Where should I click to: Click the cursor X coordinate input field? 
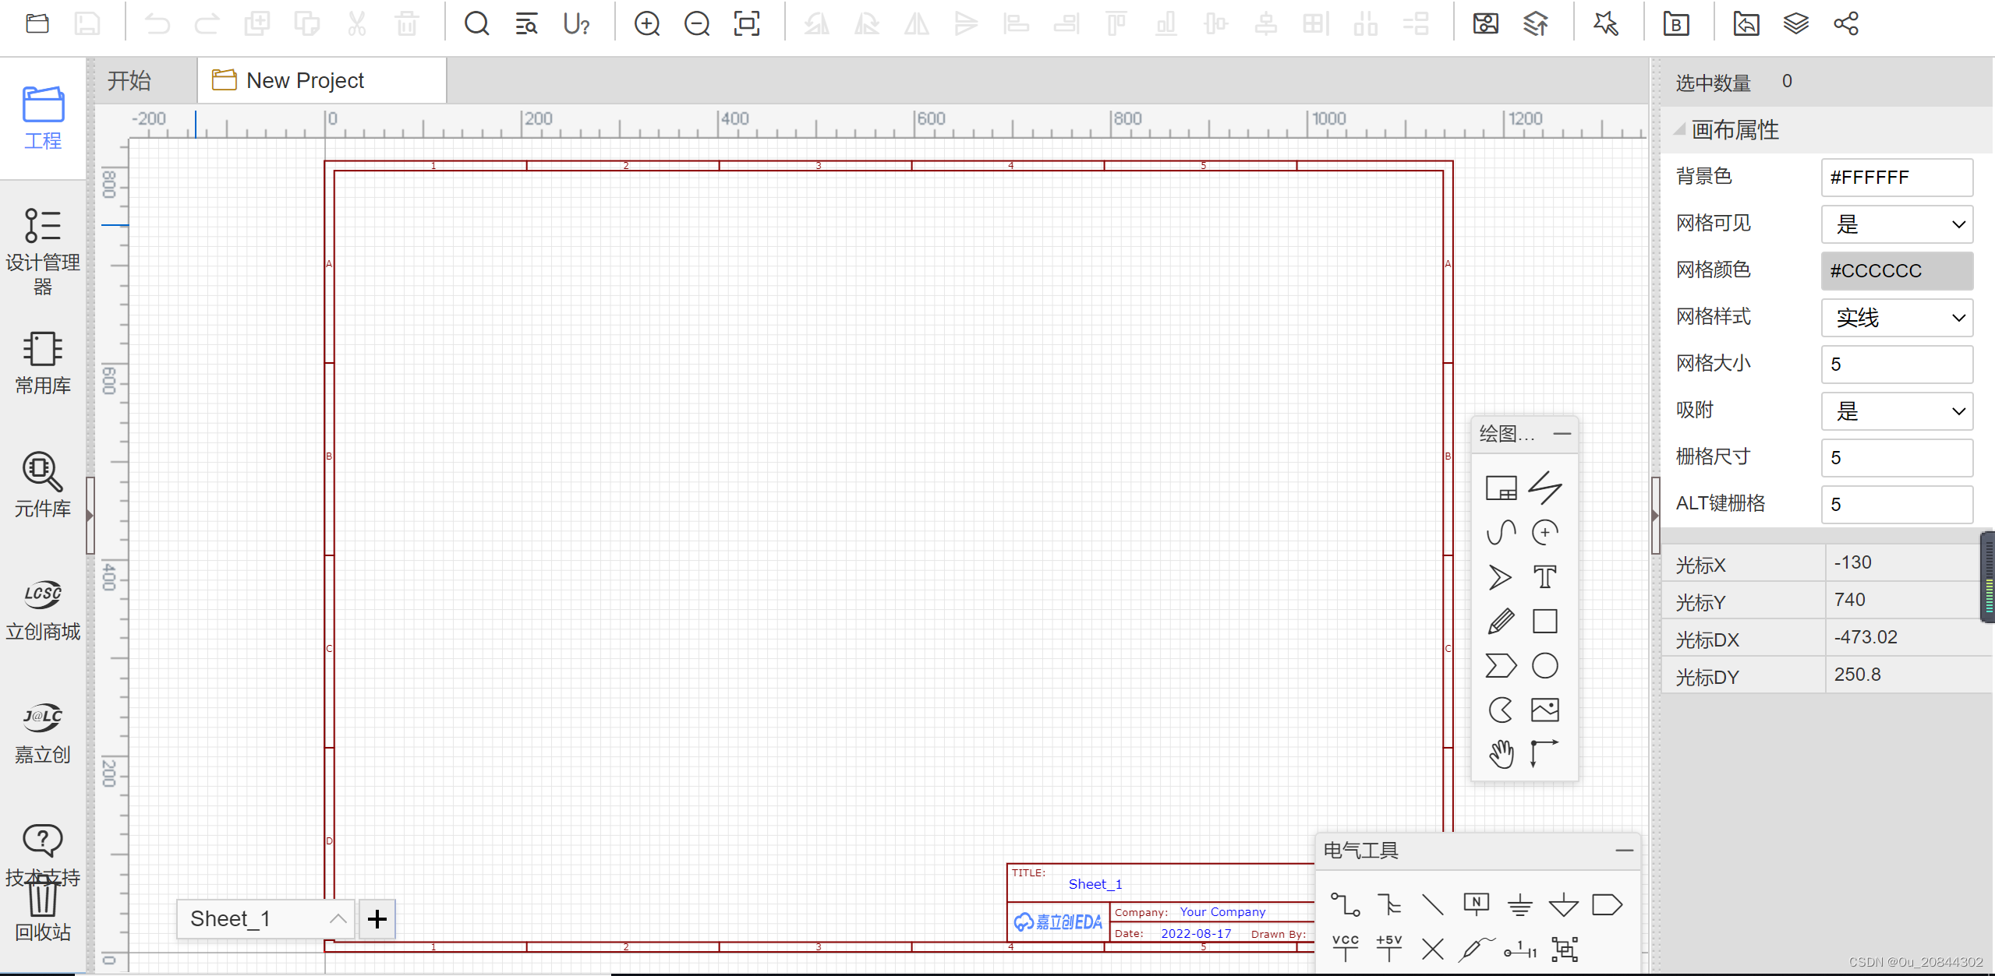pos(1896,562)
